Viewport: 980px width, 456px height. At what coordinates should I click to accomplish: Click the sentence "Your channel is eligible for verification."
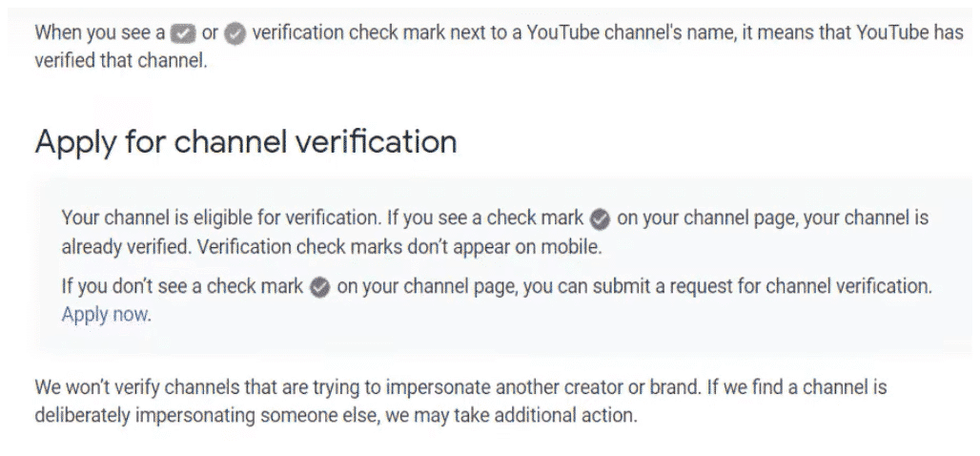point(221,218)
